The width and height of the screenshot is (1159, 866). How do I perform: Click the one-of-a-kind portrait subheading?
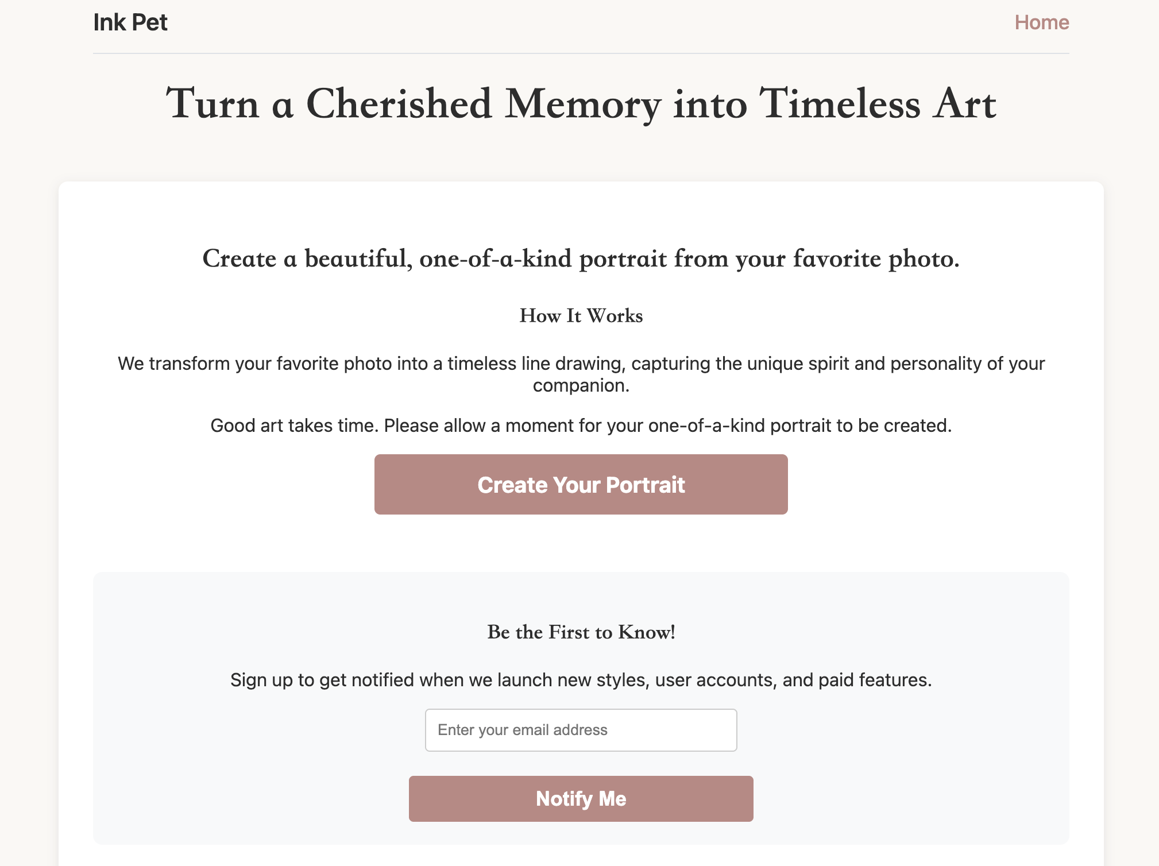tap(581, 258)
